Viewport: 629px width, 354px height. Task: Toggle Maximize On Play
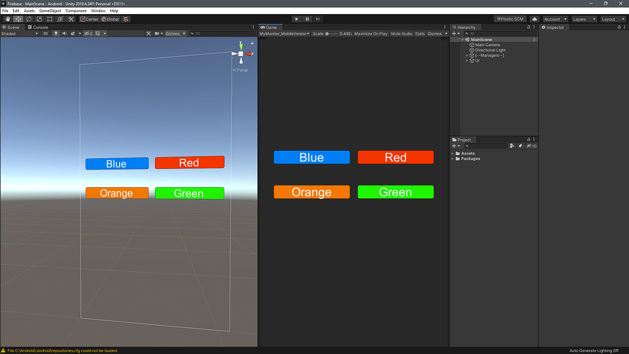(x=371, y=34)
